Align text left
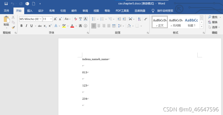The image size is (223, 115). [x=94, y=26]
